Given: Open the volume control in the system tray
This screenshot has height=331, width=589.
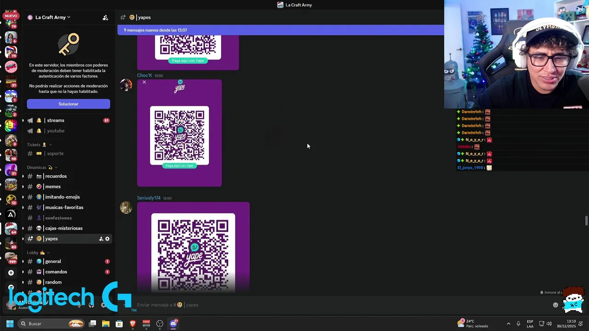Looking at the screenshot, I should pyautogui.click(x=549, y=324).
